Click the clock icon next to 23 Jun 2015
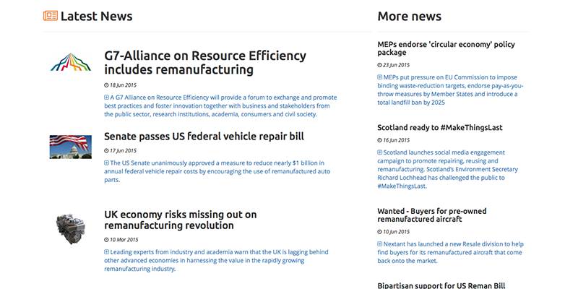This screenshot has height=289, width=578. 380,65
